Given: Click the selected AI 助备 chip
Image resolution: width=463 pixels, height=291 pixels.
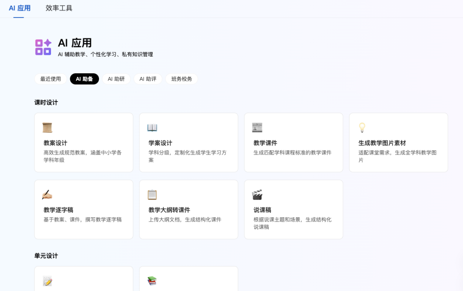Looking at the screenshot, I should (x=84, y=79).
